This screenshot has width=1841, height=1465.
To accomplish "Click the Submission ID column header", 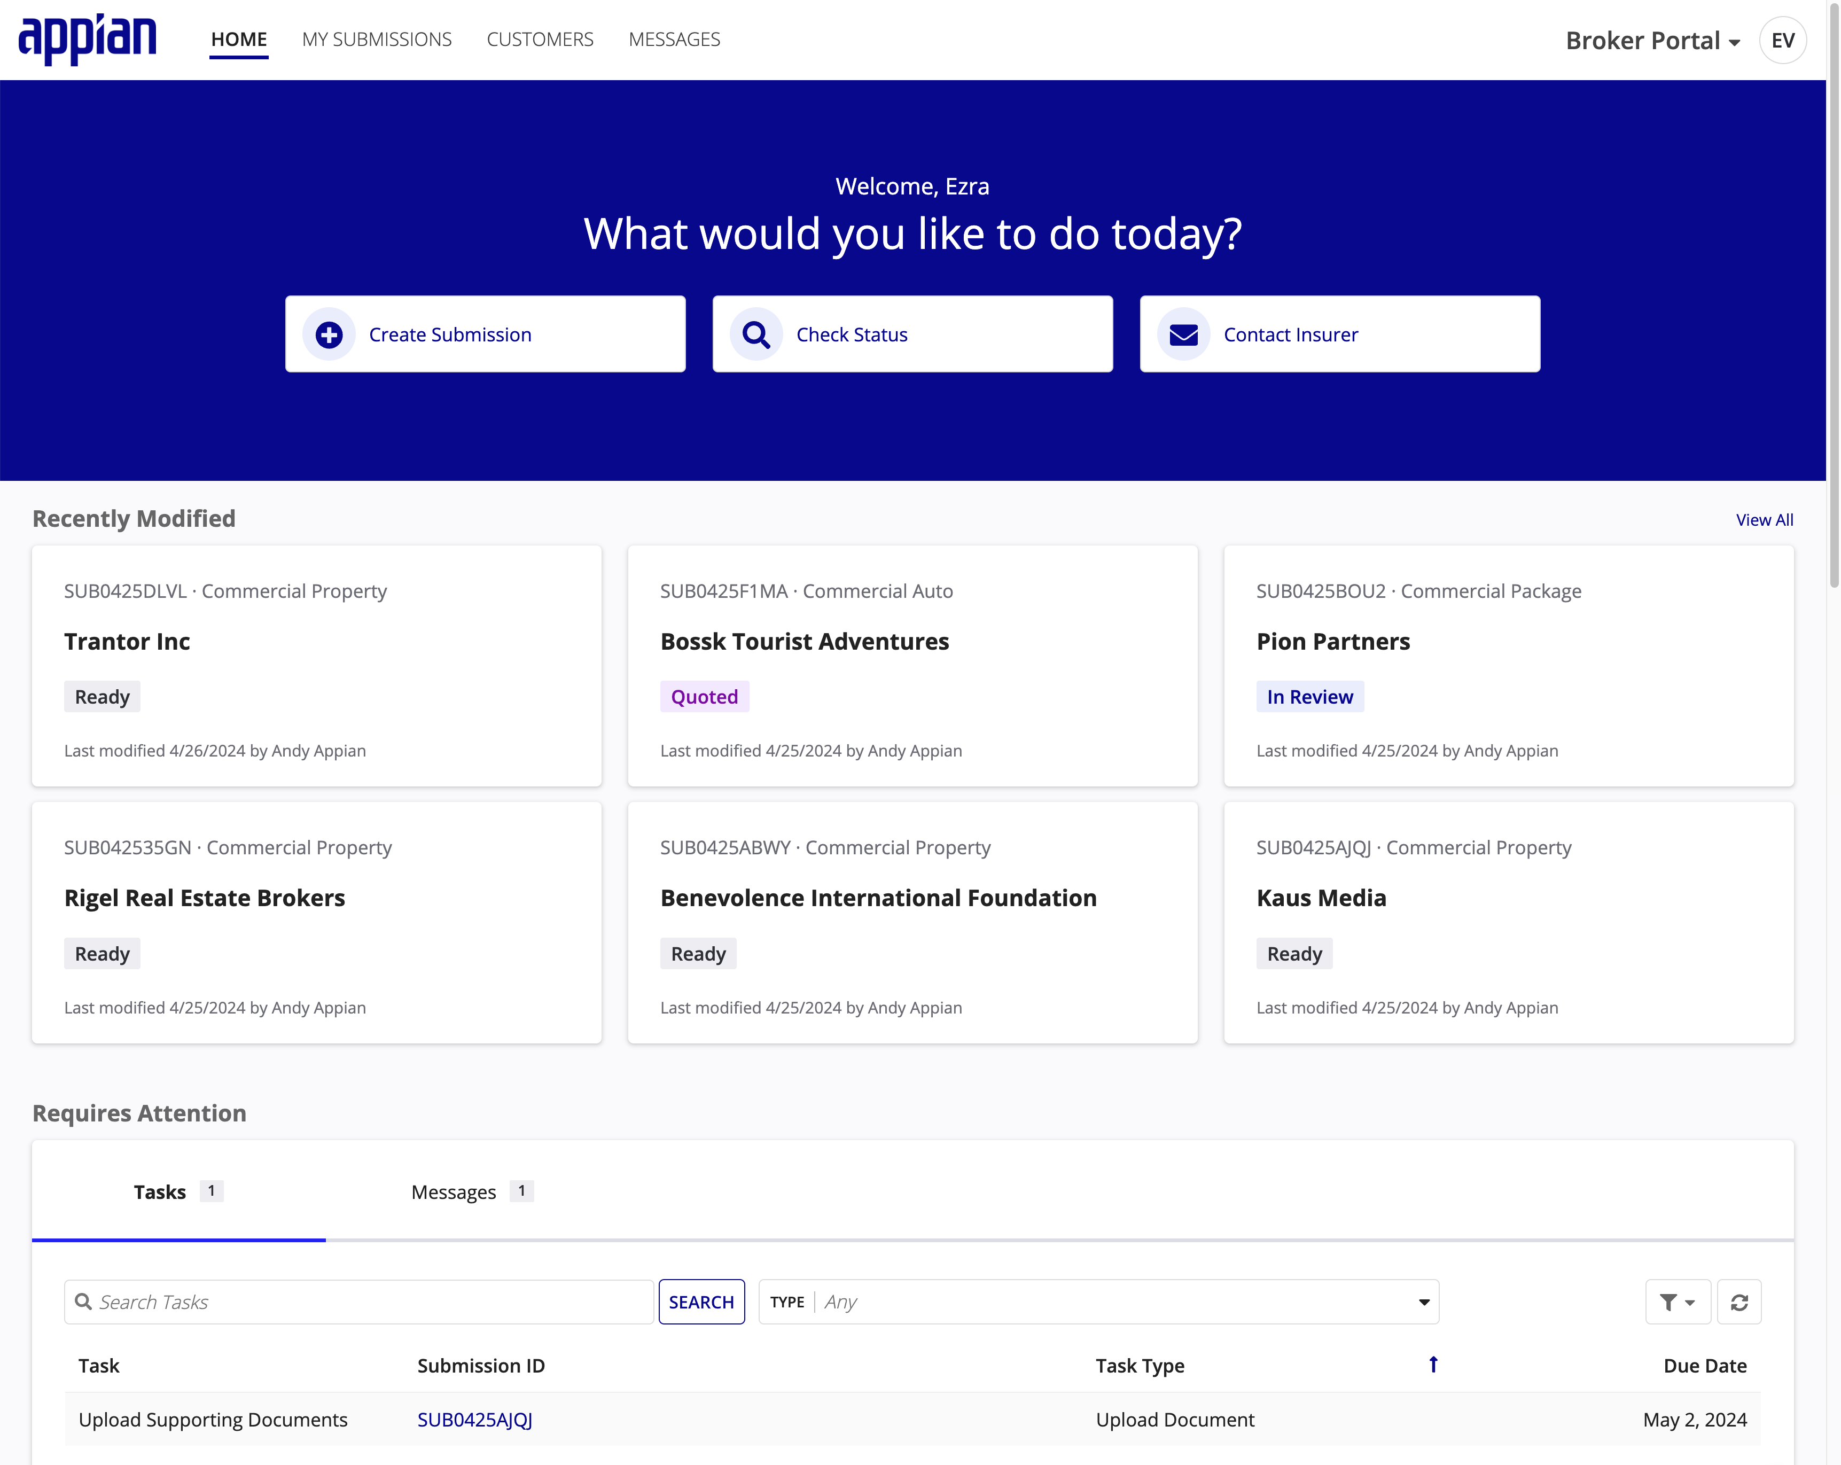I will (481, 1366).
